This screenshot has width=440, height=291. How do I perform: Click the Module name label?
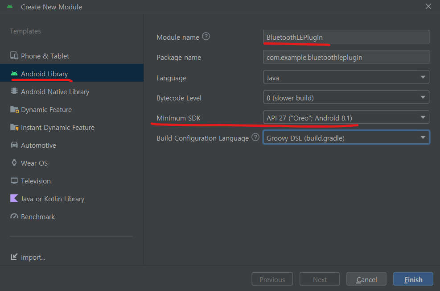click(178, 37)
